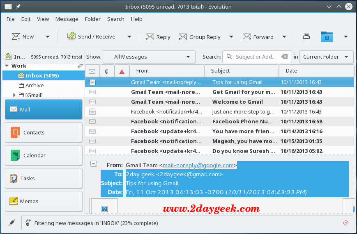Collapse the Work account tree node

(x=7, y=66)
